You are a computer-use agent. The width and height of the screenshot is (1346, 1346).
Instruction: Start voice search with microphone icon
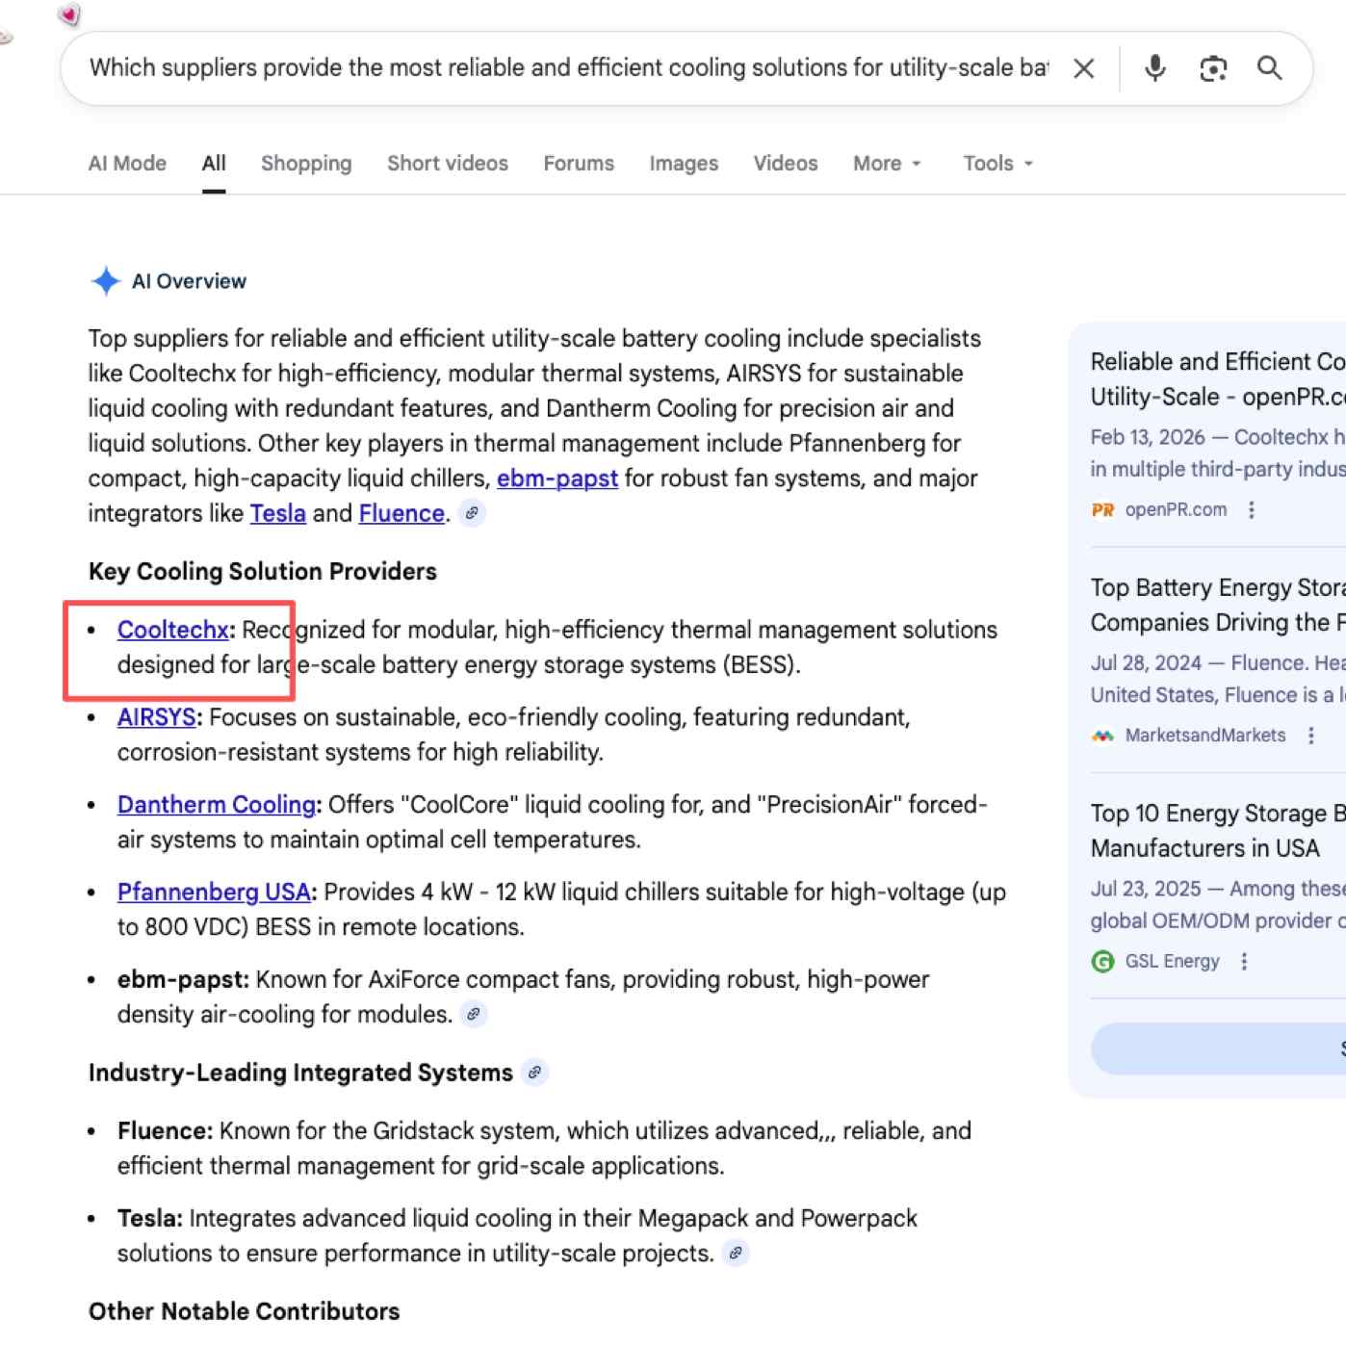[x=1154, y=68]
